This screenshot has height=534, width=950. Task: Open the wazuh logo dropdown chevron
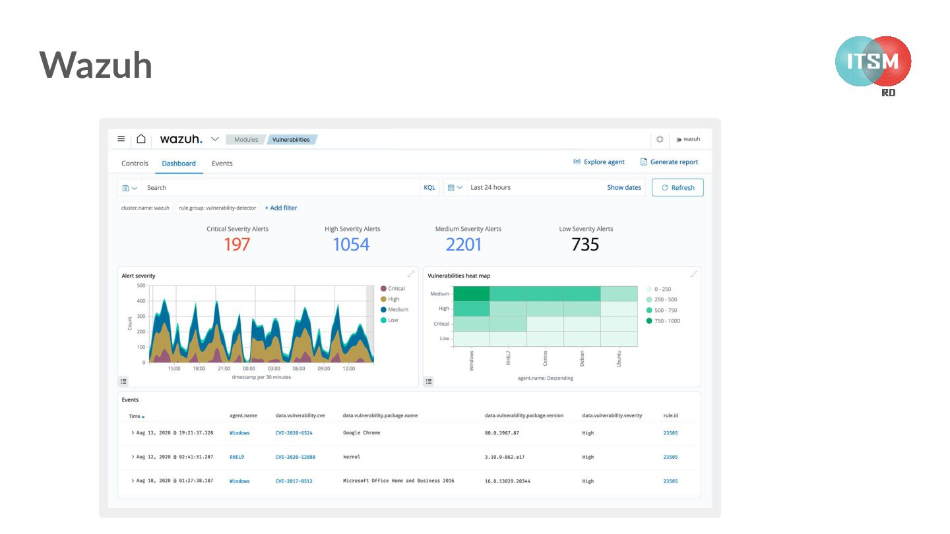[214, 139]
